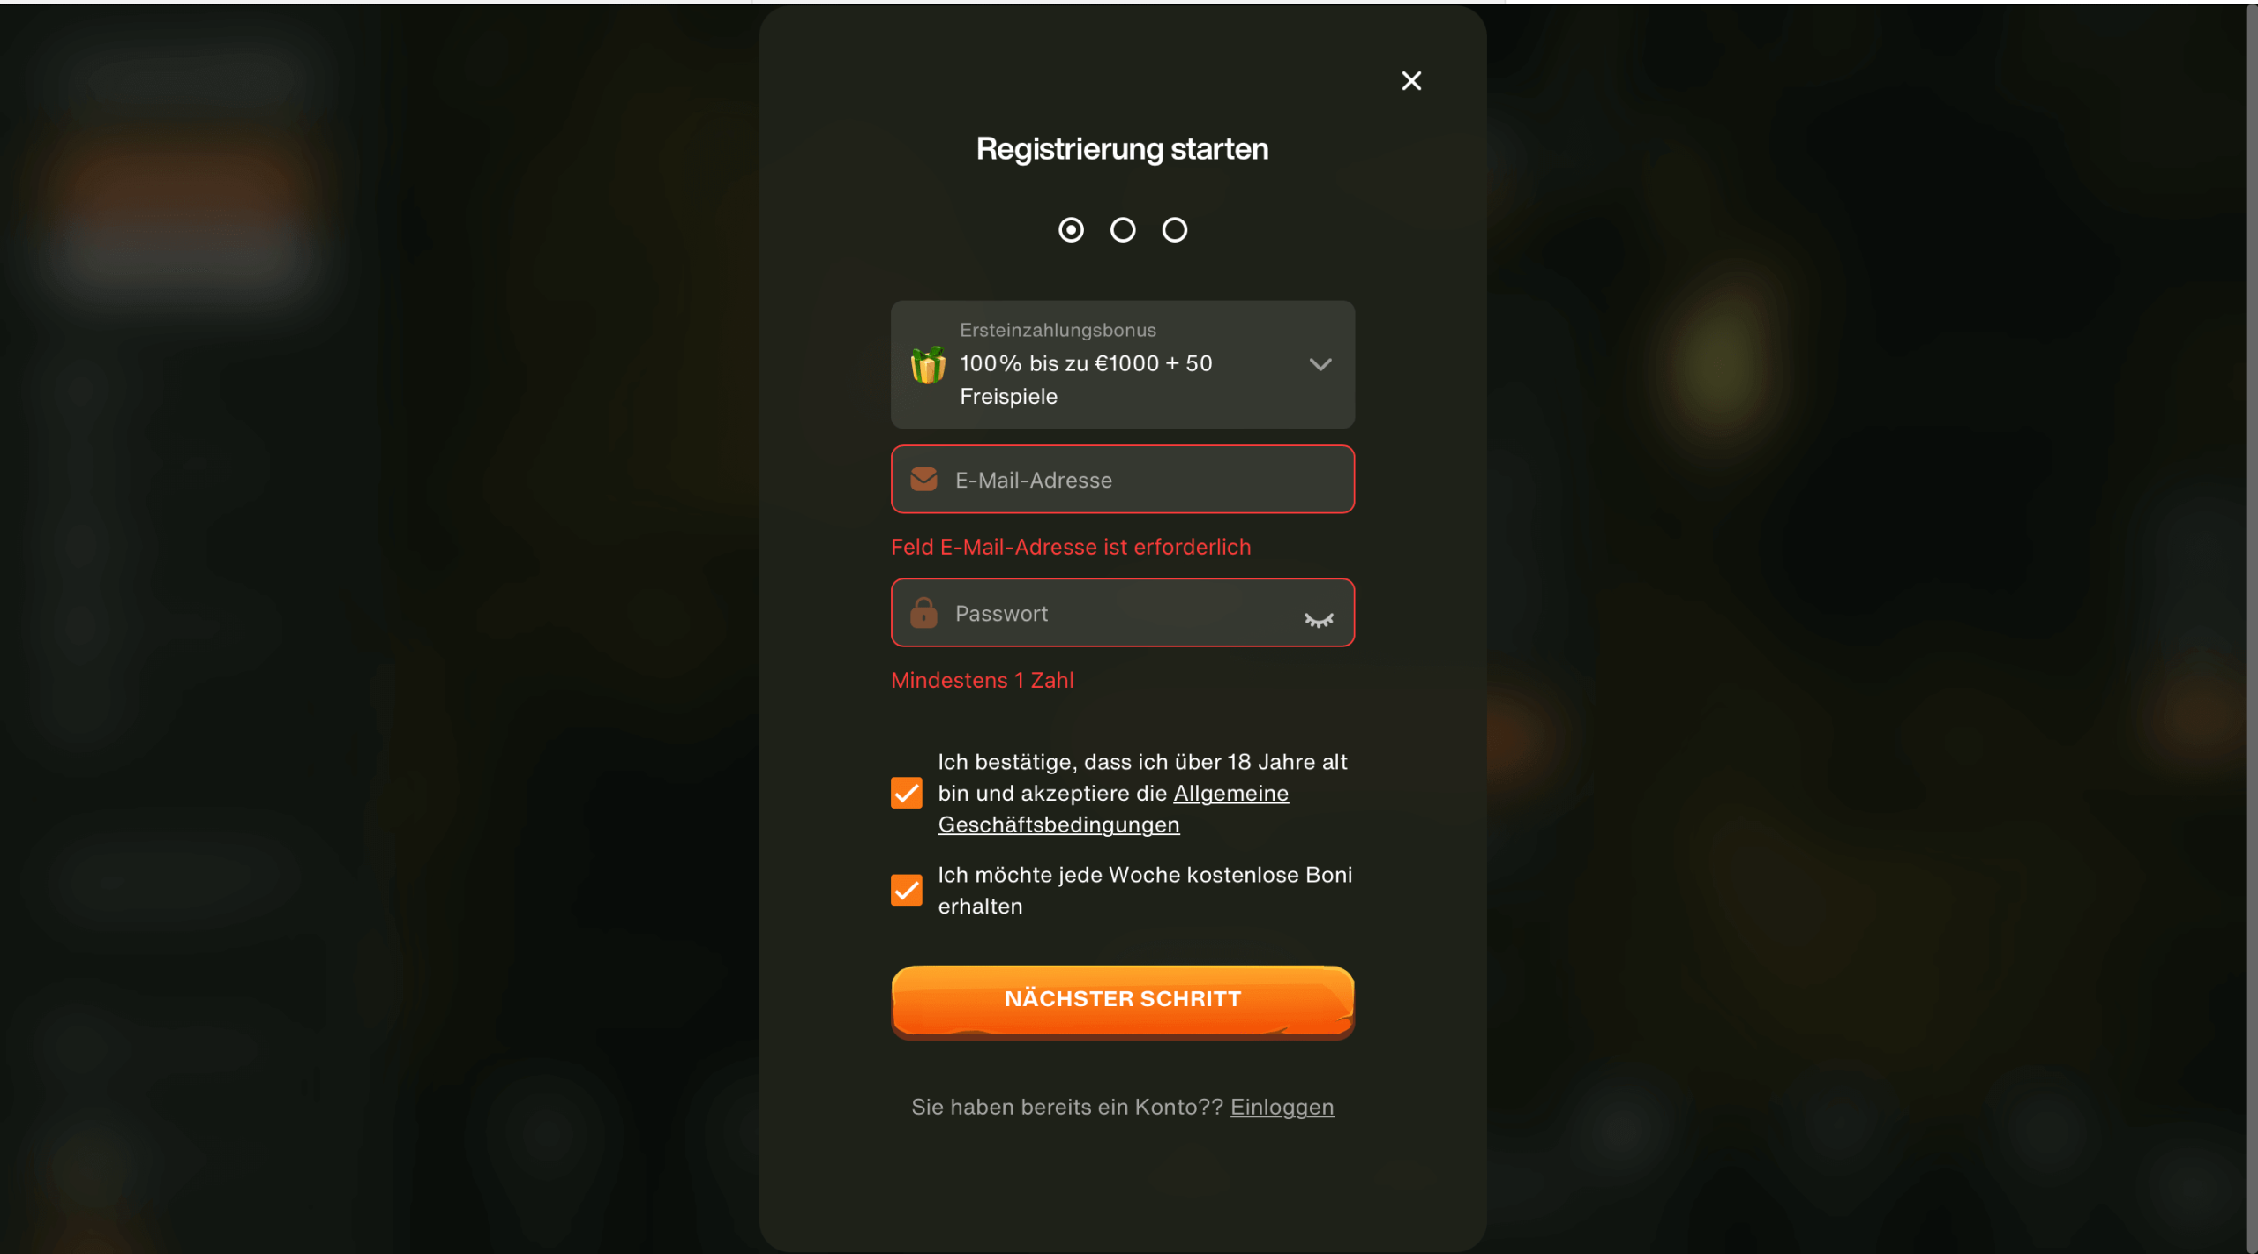Follow the Einloggen link
The height and width of the screenshot is (1254, 2258).
(1282, 1107)
